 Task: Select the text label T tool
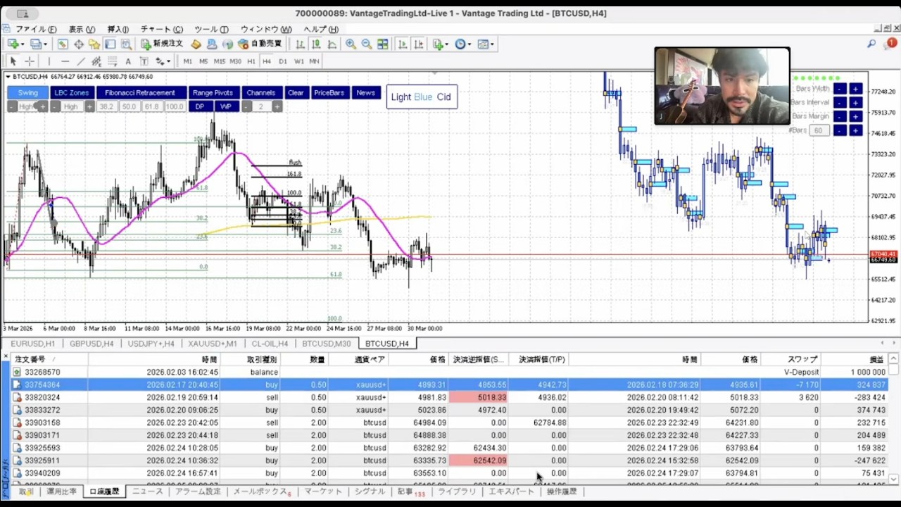(144, 61)
